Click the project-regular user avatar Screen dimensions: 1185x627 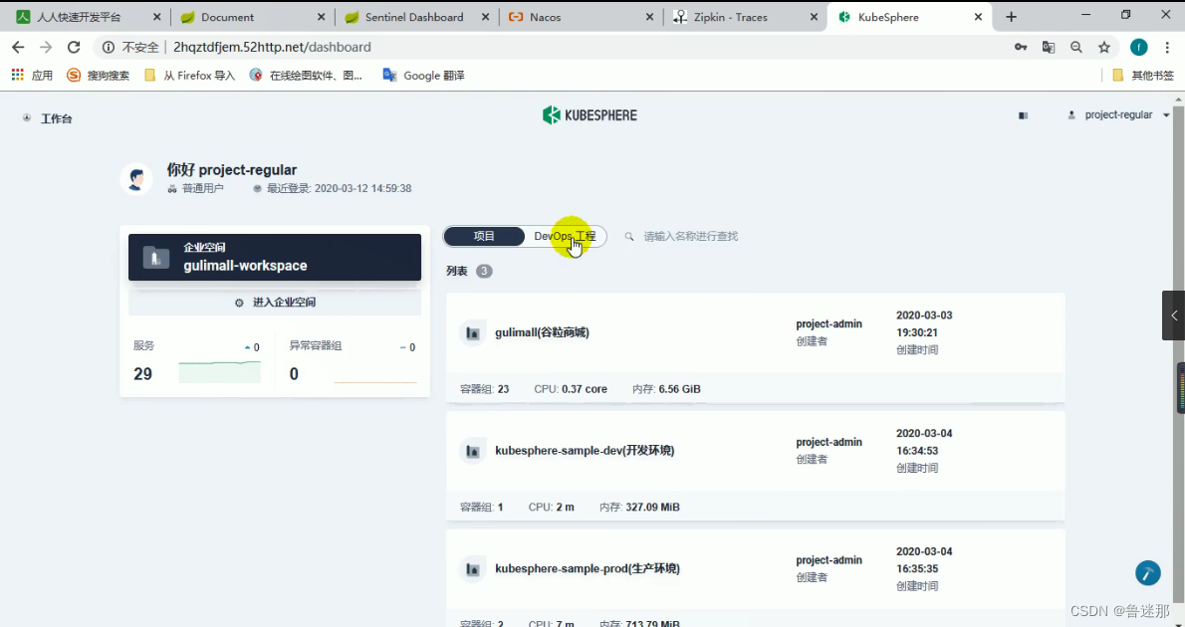pyautogui.click(x=136, y=179)
